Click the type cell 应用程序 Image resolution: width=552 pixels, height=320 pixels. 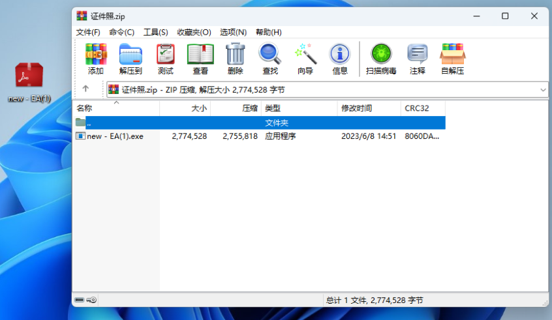(x=280, y=136)
